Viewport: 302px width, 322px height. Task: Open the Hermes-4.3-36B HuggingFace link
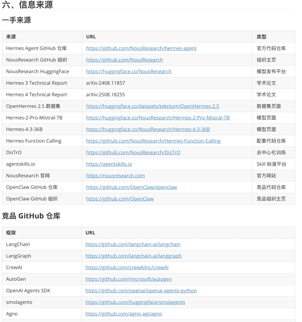tap(148, 129)
